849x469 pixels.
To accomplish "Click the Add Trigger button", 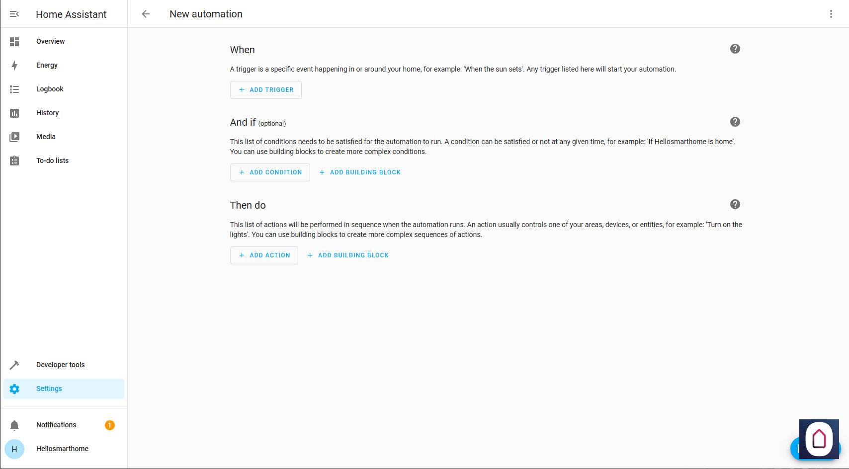I will (x=266, y=90).
